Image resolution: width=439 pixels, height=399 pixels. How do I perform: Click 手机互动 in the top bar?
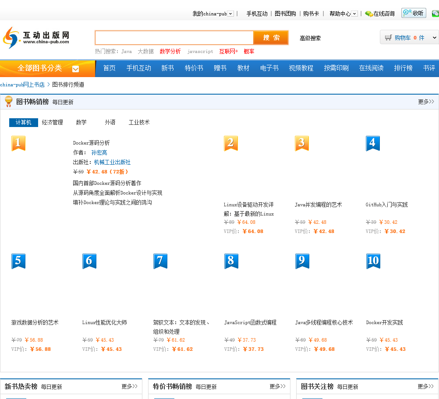(x=257, y=14)
